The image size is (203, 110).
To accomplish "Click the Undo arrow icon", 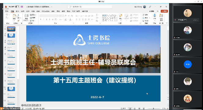I will click(7, 15).
